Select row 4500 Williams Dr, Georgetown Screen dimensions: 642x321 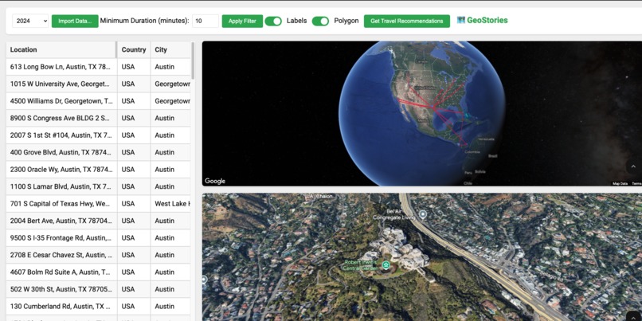pyautogui.click(x=98, y=101)
